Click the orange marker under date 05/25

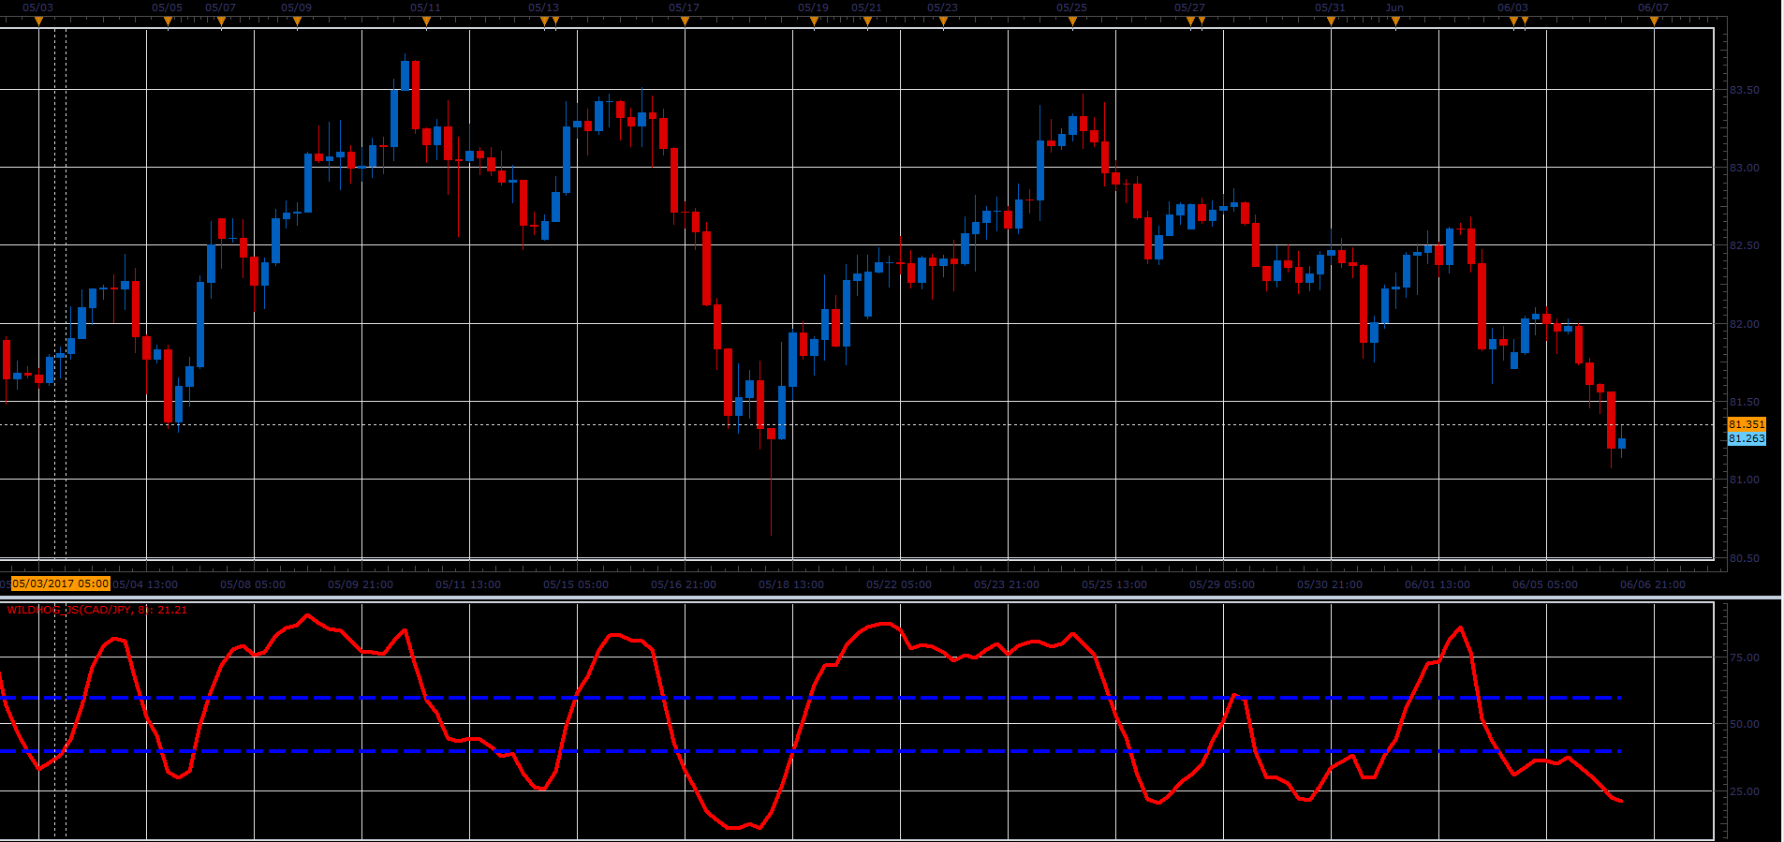(x=1072, y=22)
